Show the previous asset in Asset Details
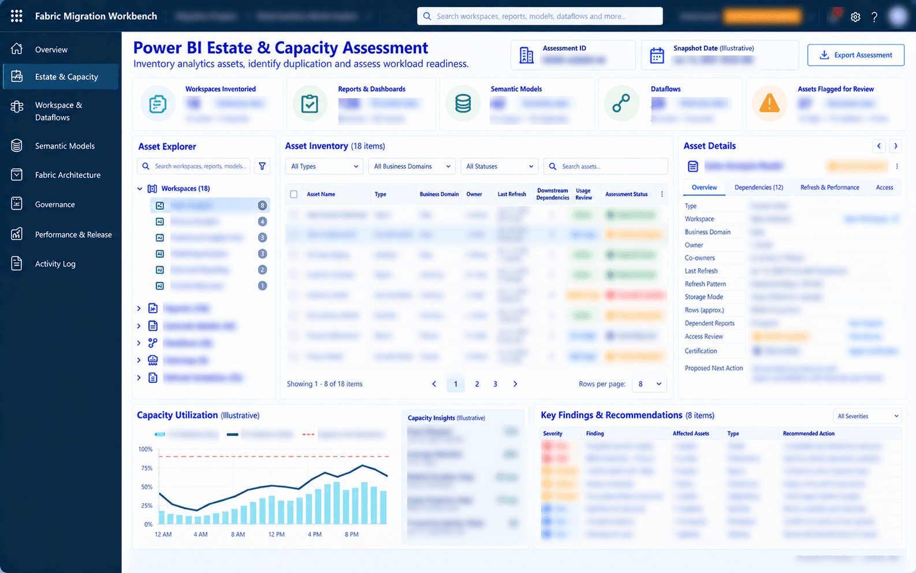 pos(879,146)
